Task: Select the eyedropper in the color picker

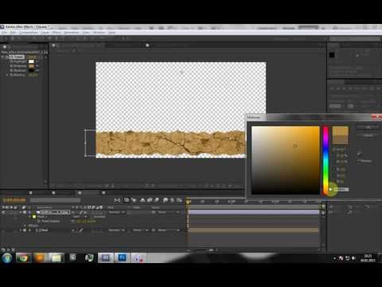Action: point(359,154)
